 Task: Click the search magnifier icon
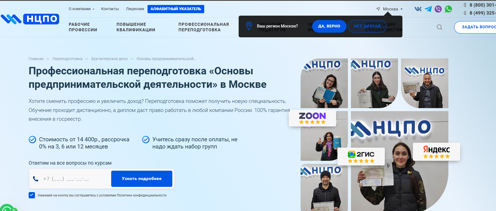440,27
